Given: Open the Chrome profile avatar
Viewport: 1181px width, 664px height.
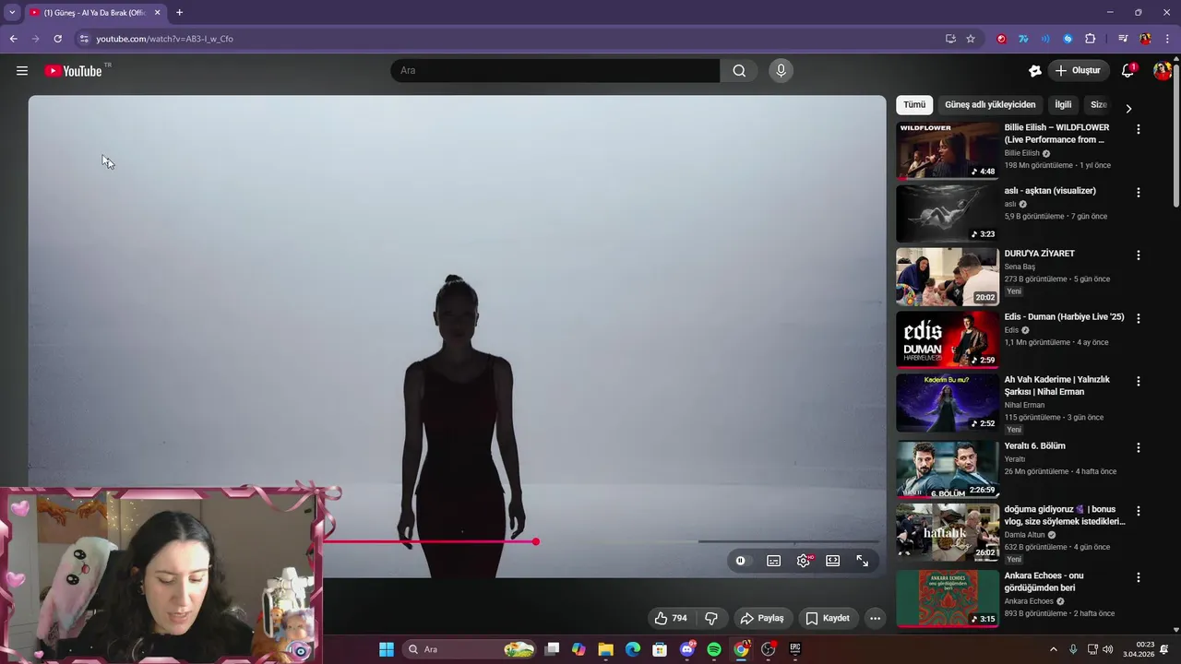Looking at the screenshot, I should click(x=1145, y=39).
